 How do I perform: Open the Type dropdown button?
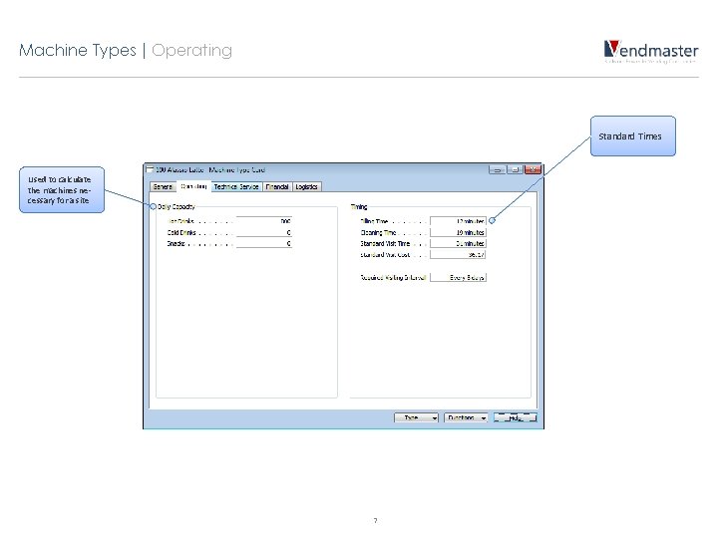(x=416, y=417)
